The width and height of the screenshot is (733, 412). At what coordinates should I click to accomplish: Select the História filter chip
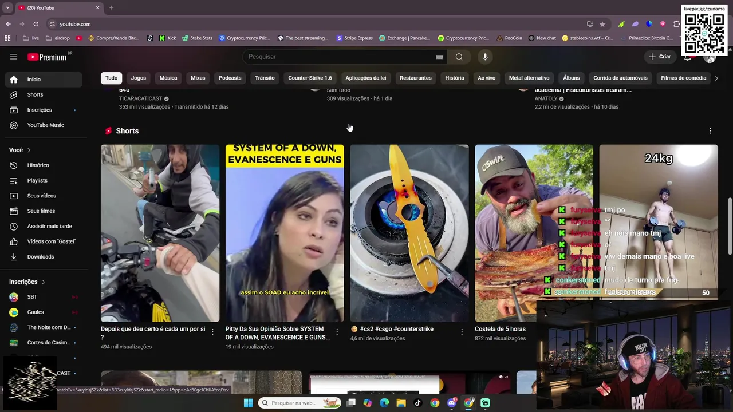pos(455,78)
